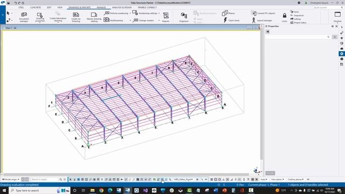
Task: Expand the Numbering settings arrow
Action: (159, 13)
